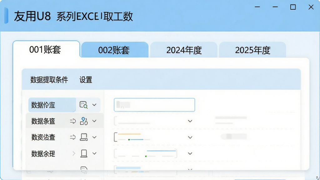This screenshot has width=320, height=180.
Task: Click the right-arrow expander in 数据余理 row
Action: pos(74,153)
